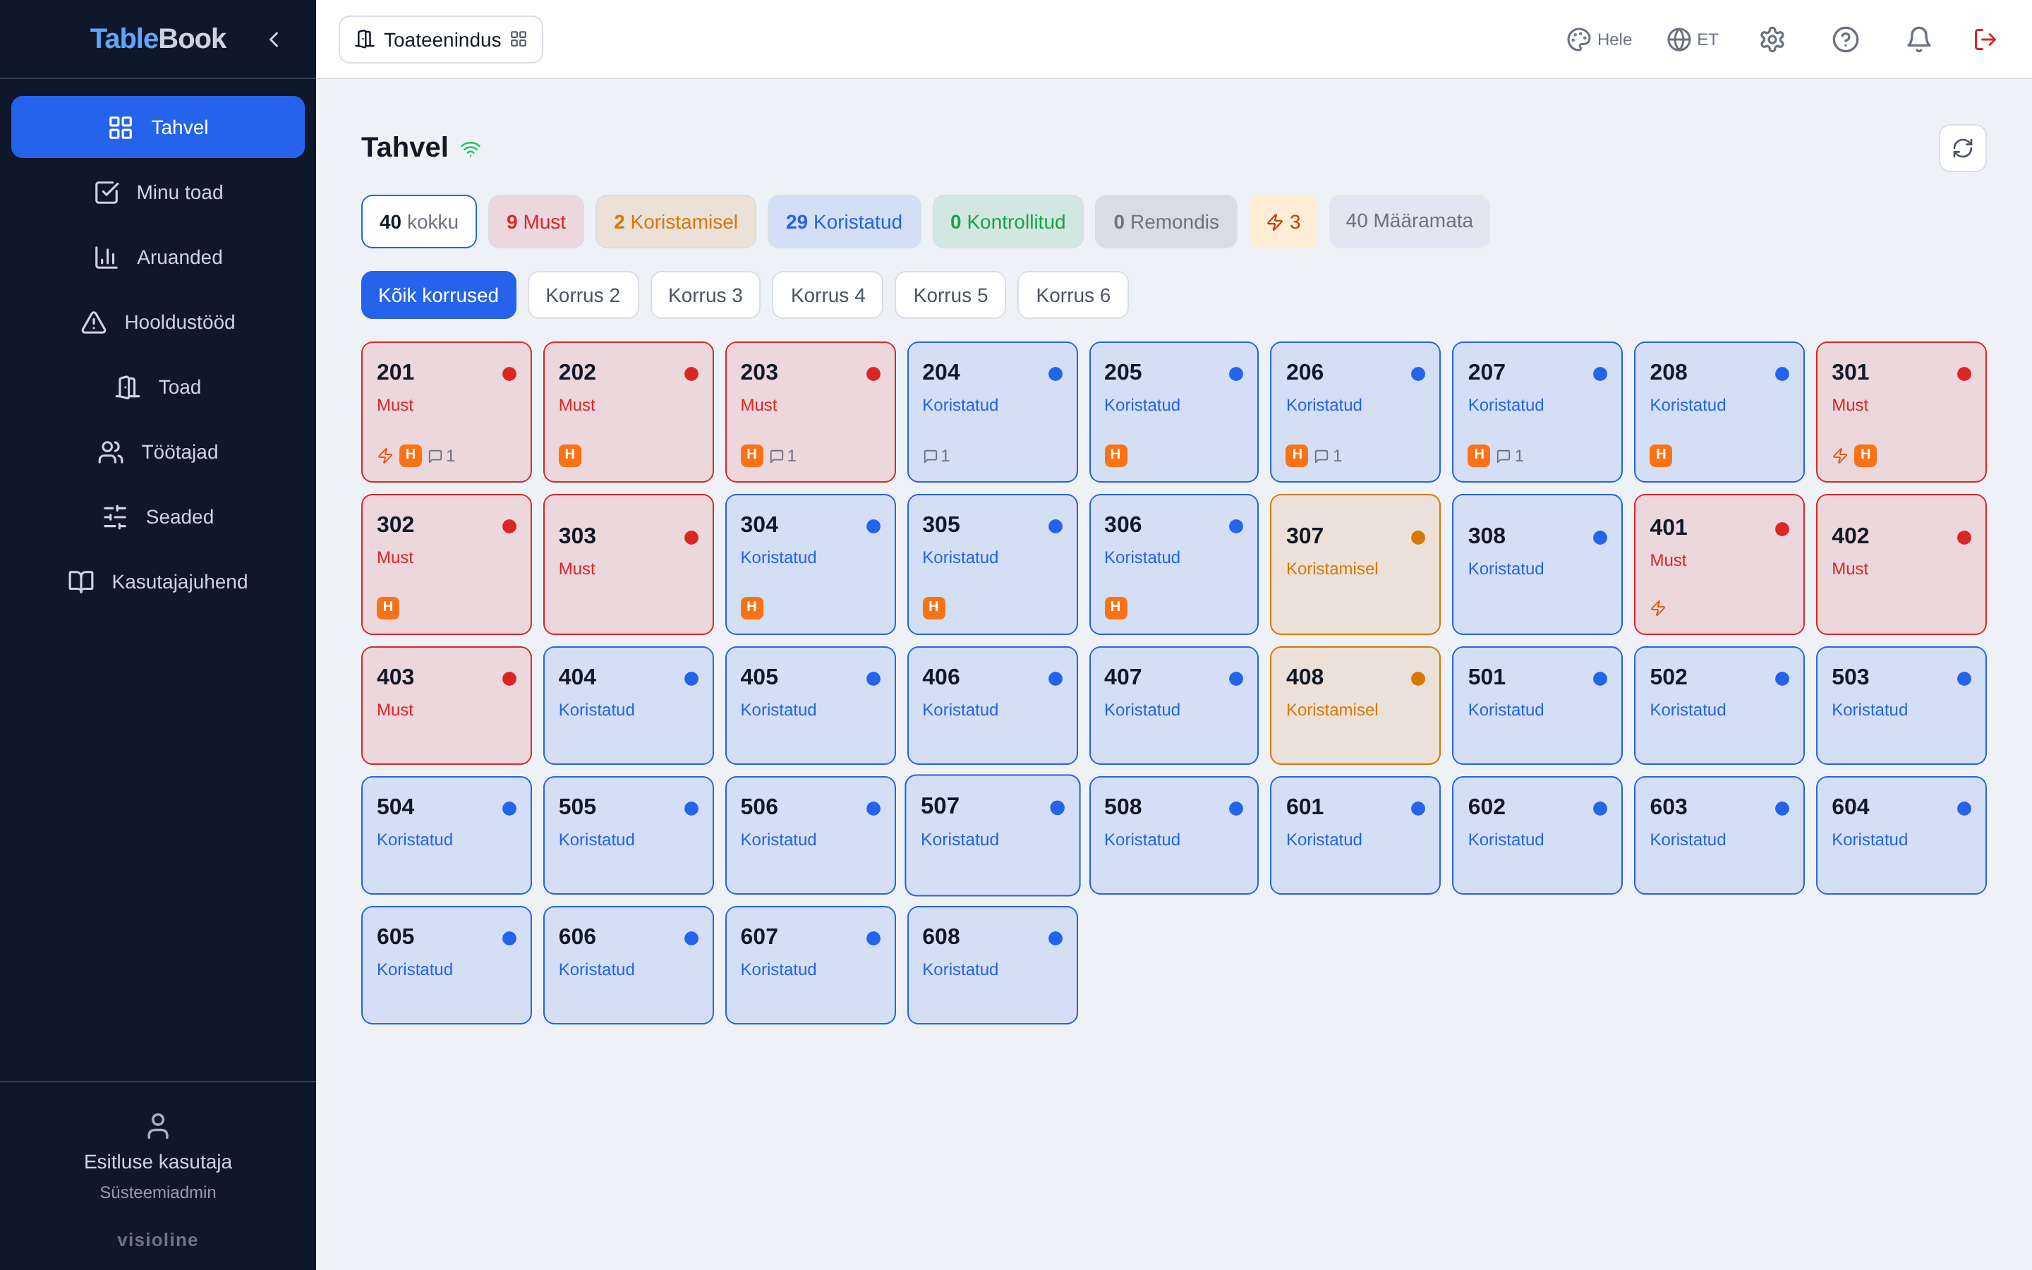Open room 307 Koristamisel card

pos(1355,564)
